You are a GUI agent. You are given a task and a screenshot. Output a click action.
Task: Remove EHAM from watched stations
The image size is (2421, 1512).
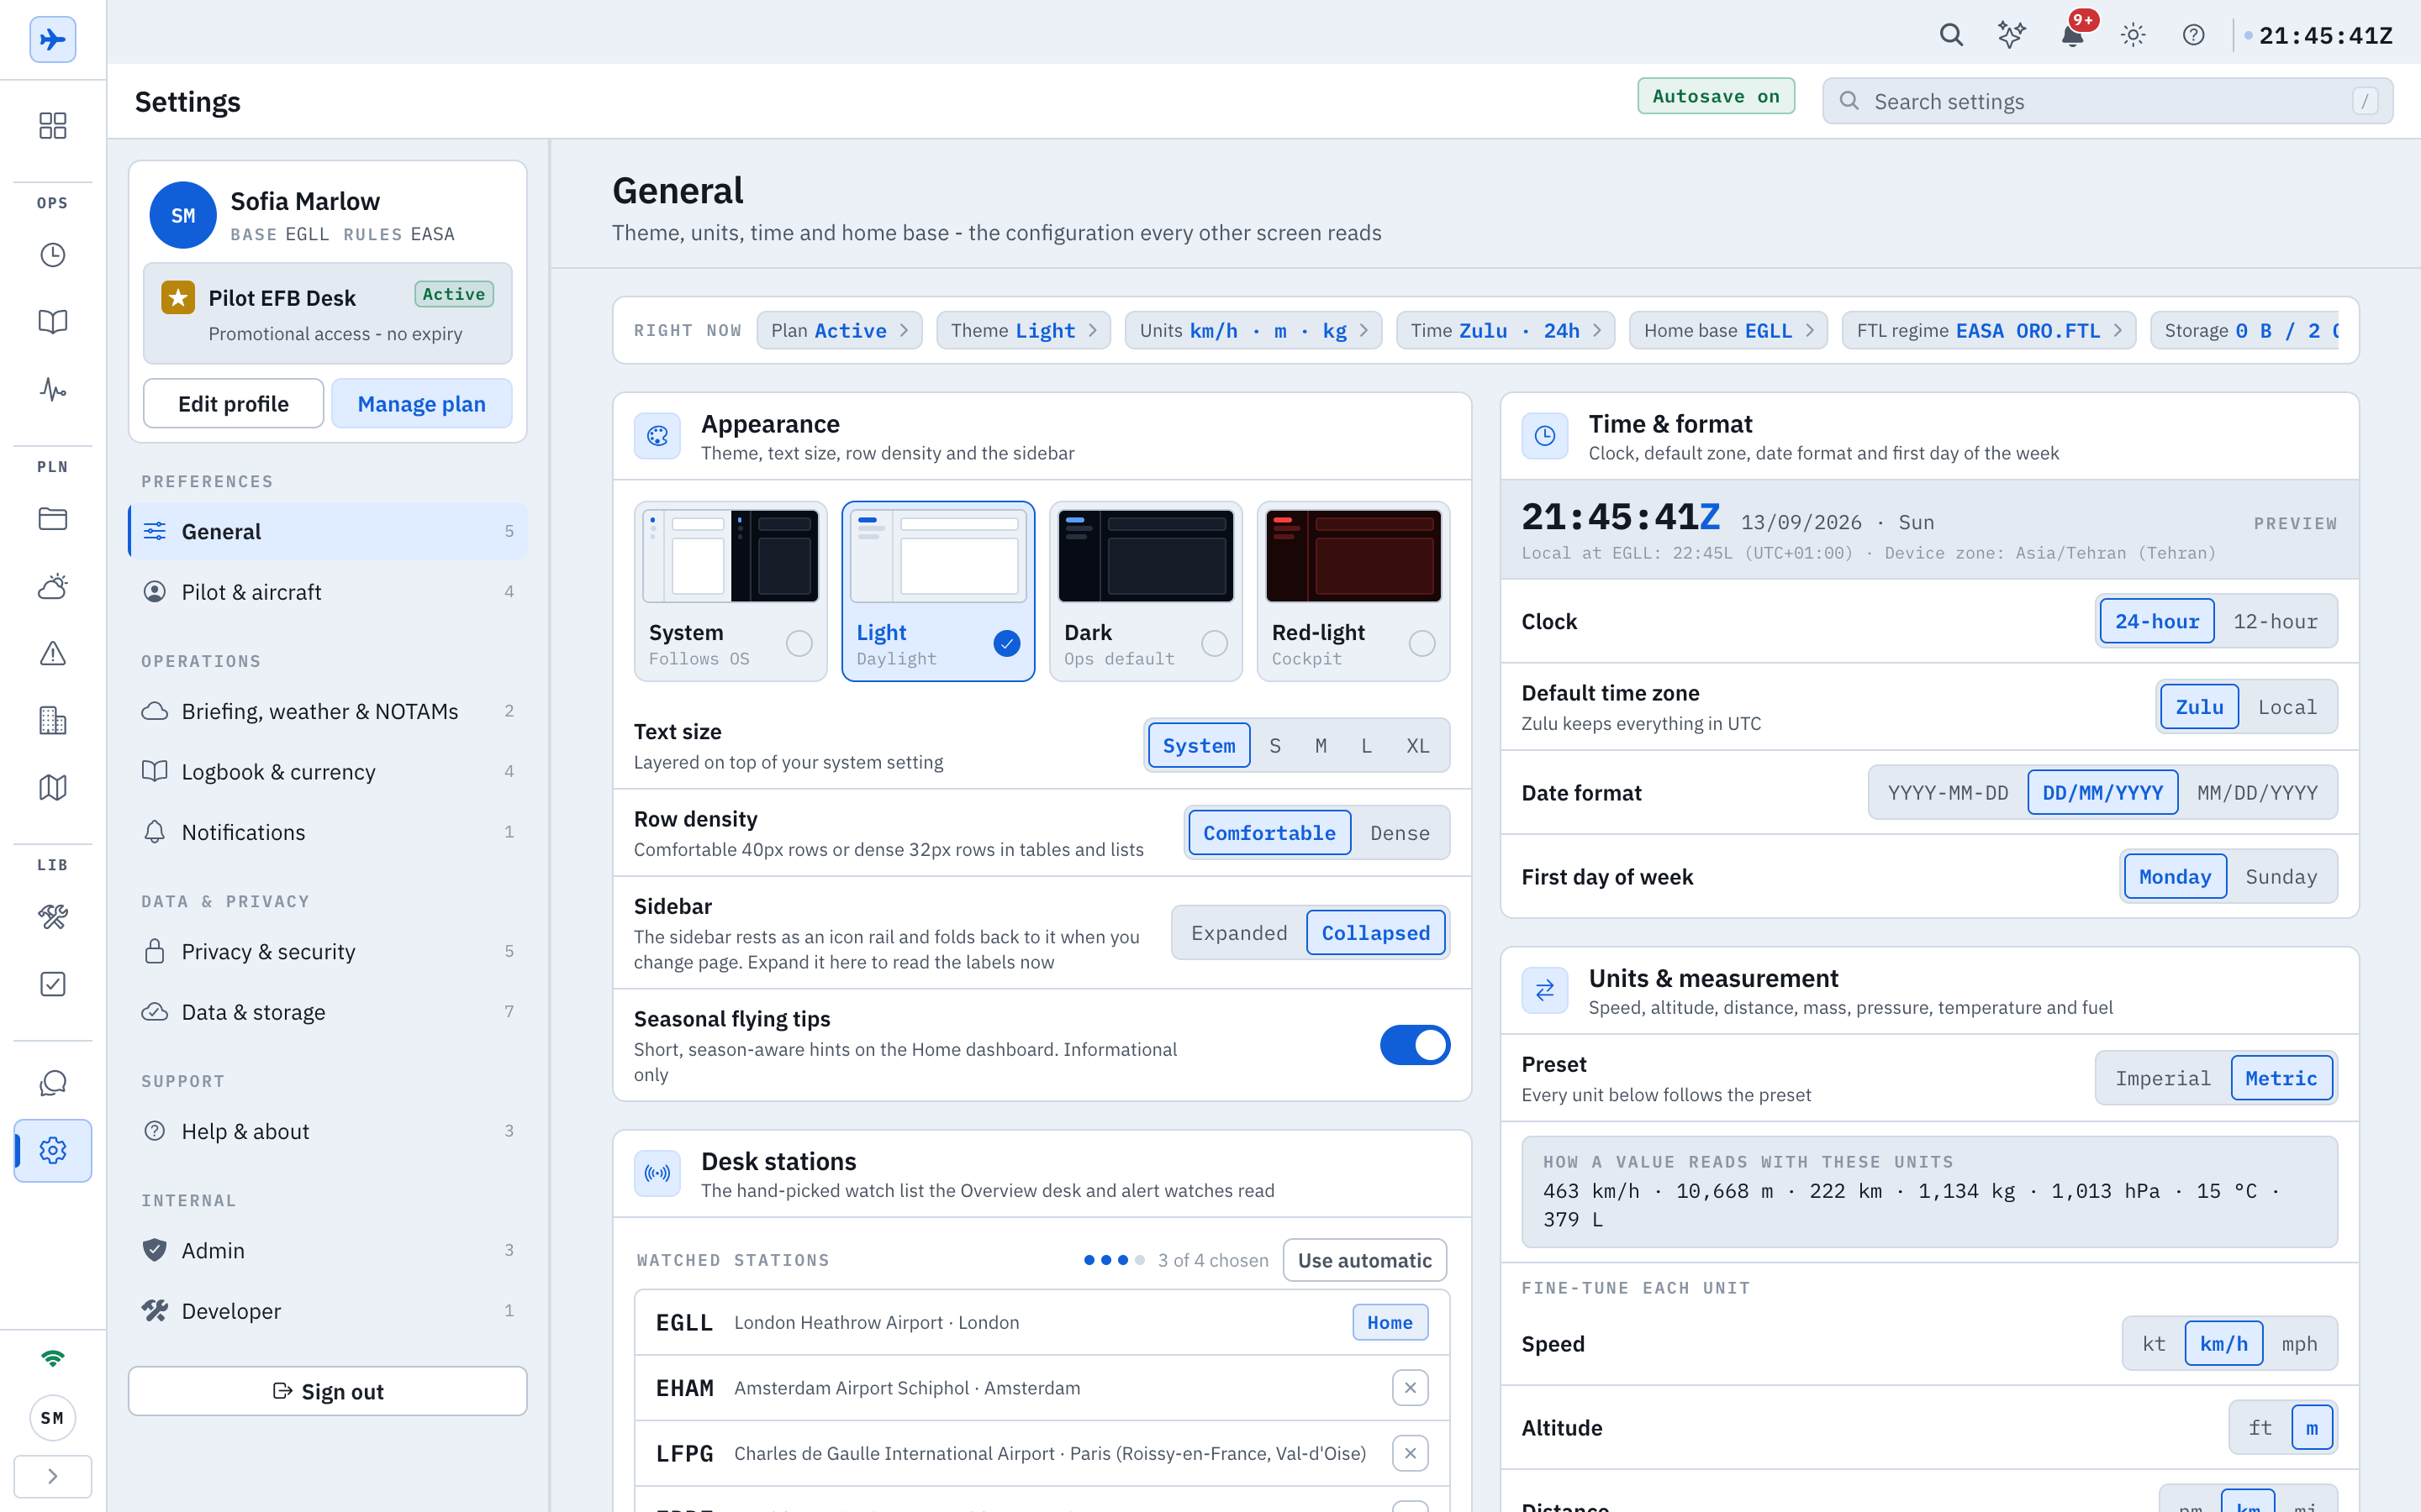(x=1410, y=1388)
